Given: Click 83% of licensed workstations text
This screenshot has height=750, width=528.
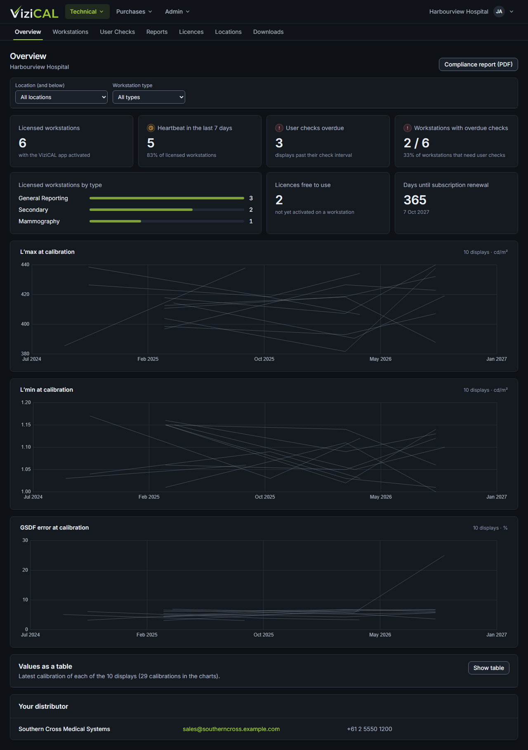Looking at the screenshot, I should tap(181, 155).
